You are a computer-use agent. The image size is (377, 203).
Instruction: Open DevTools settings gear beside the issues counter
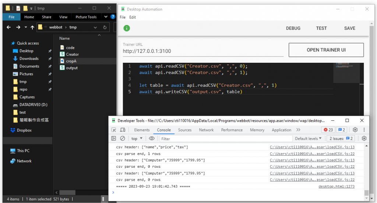(355, 130)
